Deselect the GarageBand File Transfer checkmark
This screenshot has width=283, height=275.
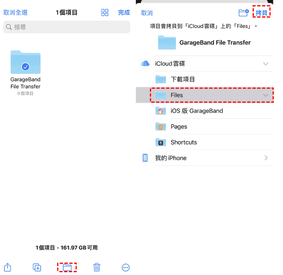(x=26, y=67)
